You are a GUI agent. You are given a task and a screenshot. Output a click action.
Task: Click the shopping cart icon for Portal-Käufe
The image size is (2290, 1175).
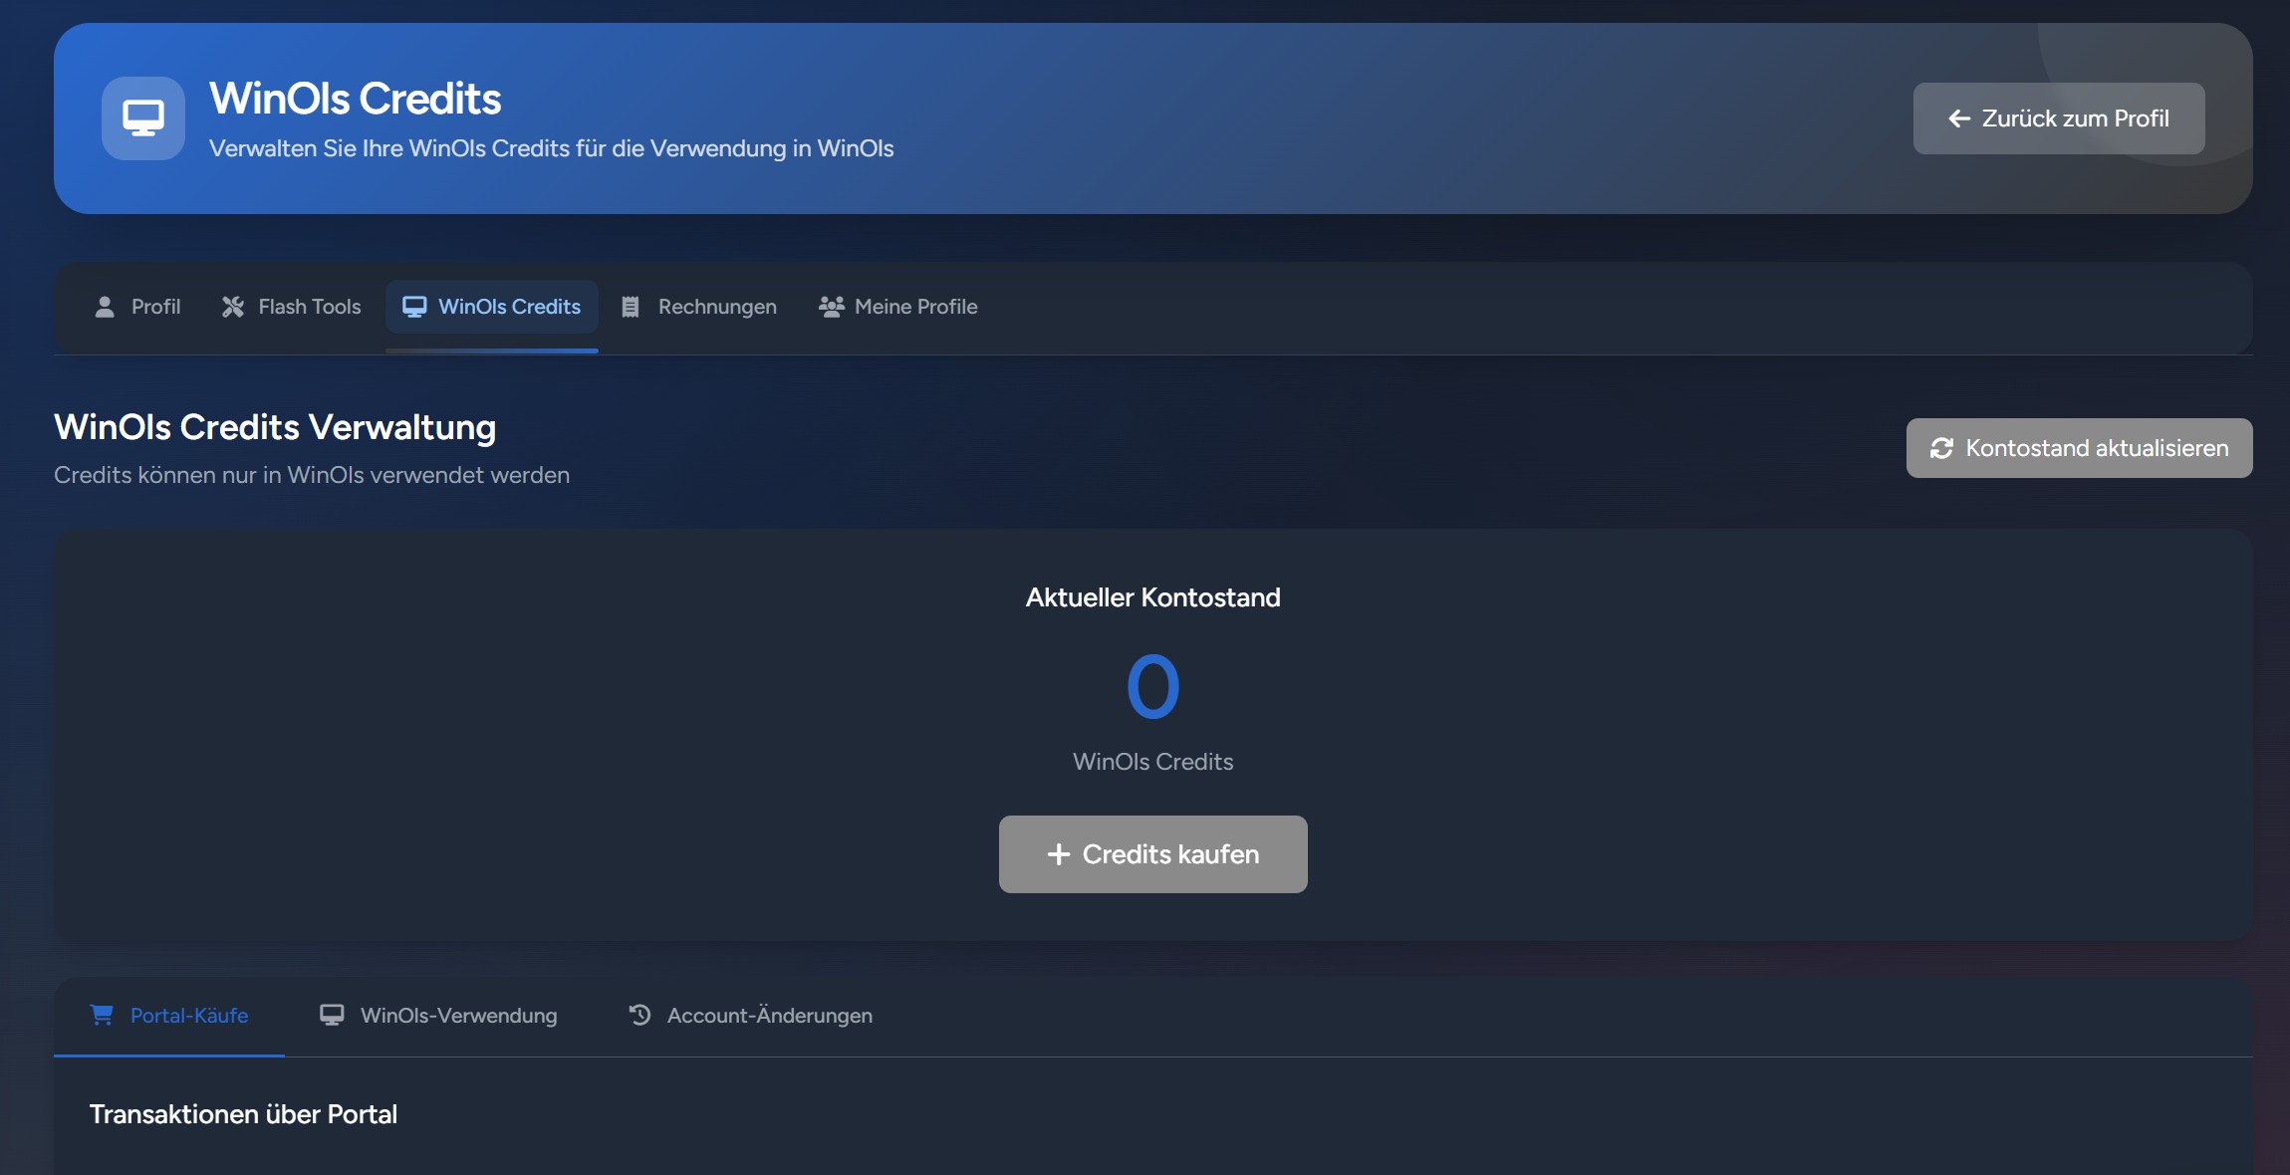point(102,1015)
